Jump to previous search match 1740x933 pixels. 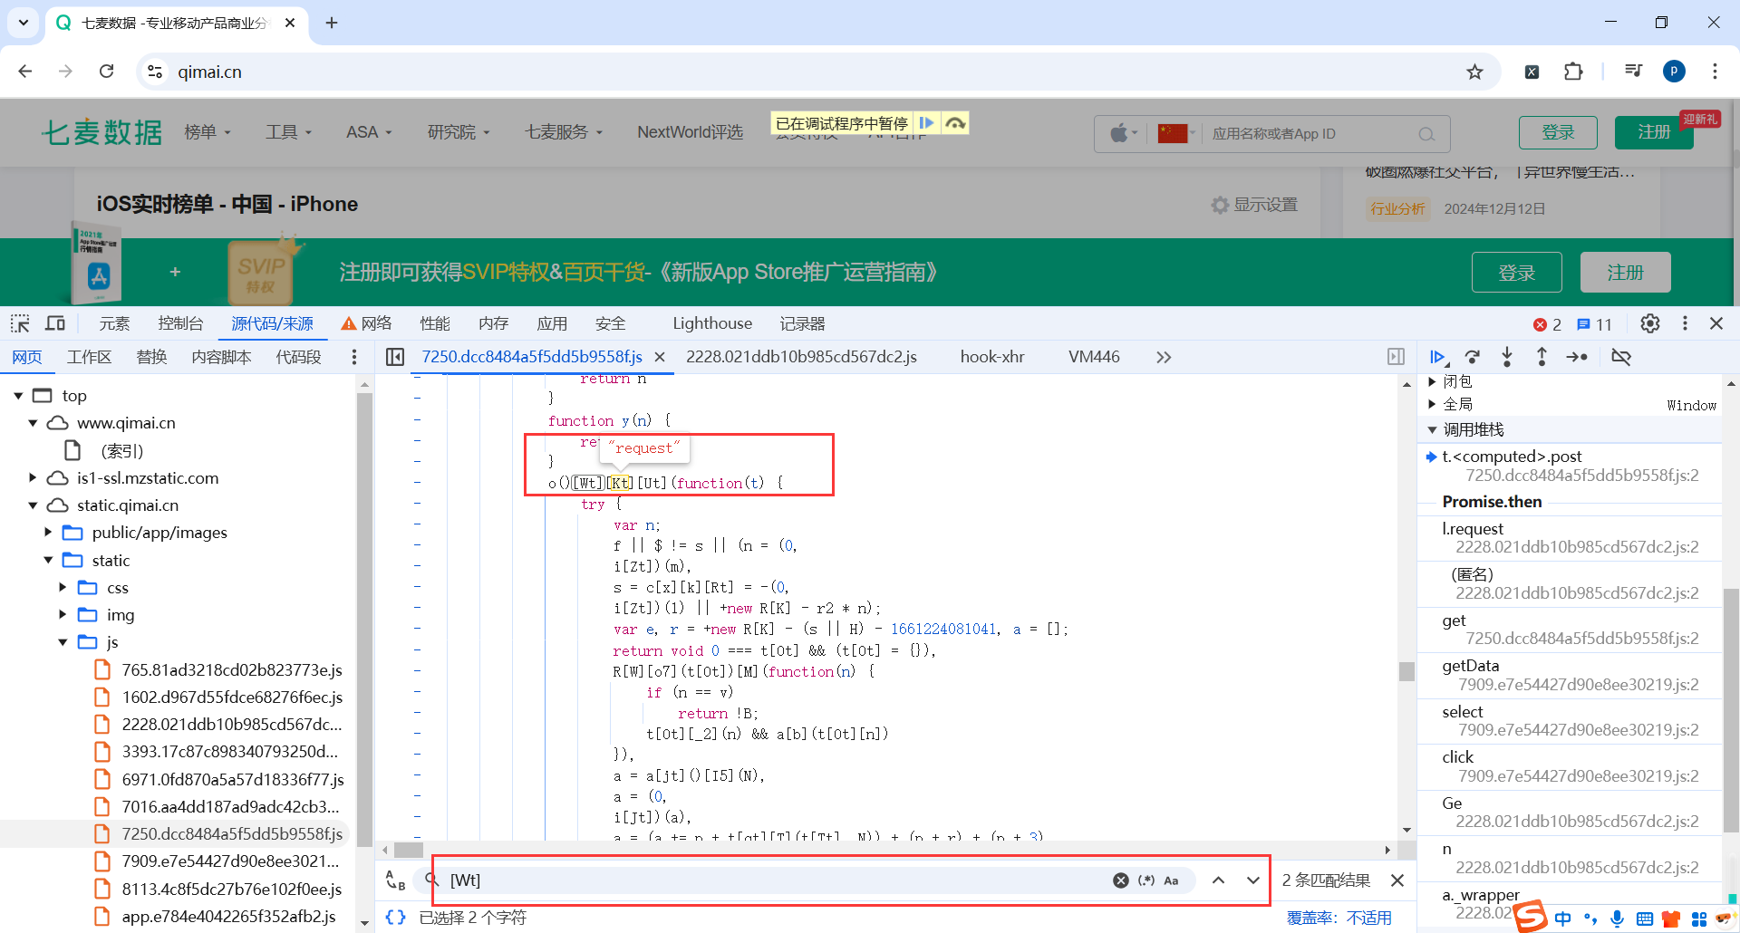(1219, 880)
